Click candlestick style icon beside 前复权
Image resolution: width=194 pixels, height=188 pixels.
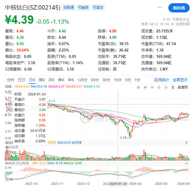pyautogui.click(x=173, y=87)
